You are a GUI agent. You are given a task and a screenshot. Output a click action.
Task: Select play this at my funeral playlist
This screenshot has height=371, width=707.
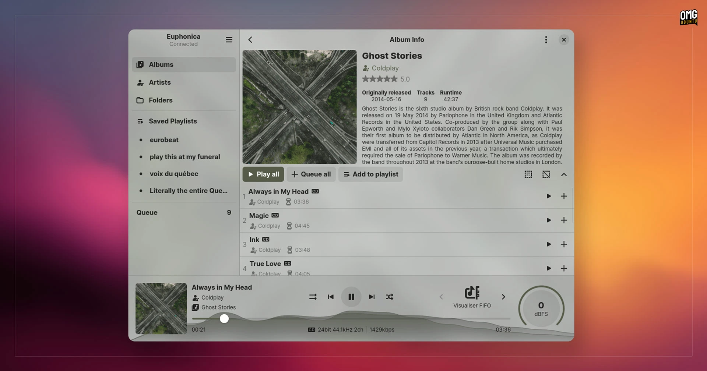tap(184, 157)
